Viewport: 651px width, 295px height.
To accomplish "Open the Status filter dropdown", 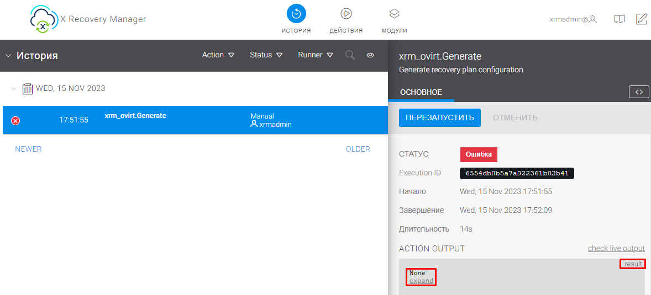I will [266, 55].
